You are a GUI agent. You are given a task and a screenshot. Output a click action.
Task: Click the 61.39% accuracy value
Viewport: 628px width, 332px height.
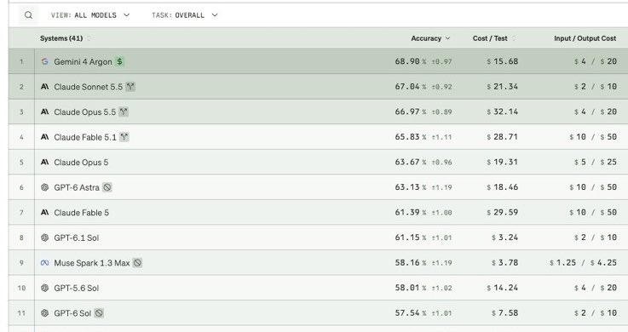point(411,213)
